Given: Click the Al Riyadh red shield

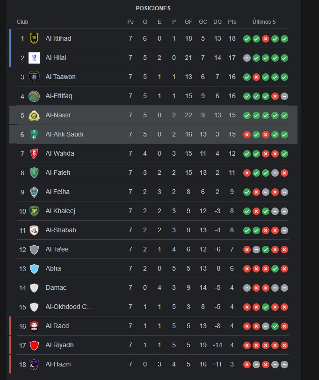Looking at the screenshot, I should click(34, 345).
